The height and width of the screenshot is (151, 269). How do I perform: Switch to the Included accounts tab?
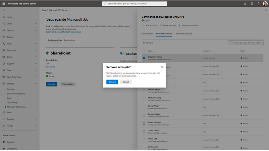click(164, 34)
